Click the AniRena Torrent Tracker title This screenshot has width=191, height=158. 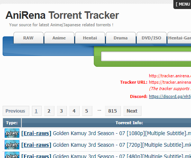point(62,15)
